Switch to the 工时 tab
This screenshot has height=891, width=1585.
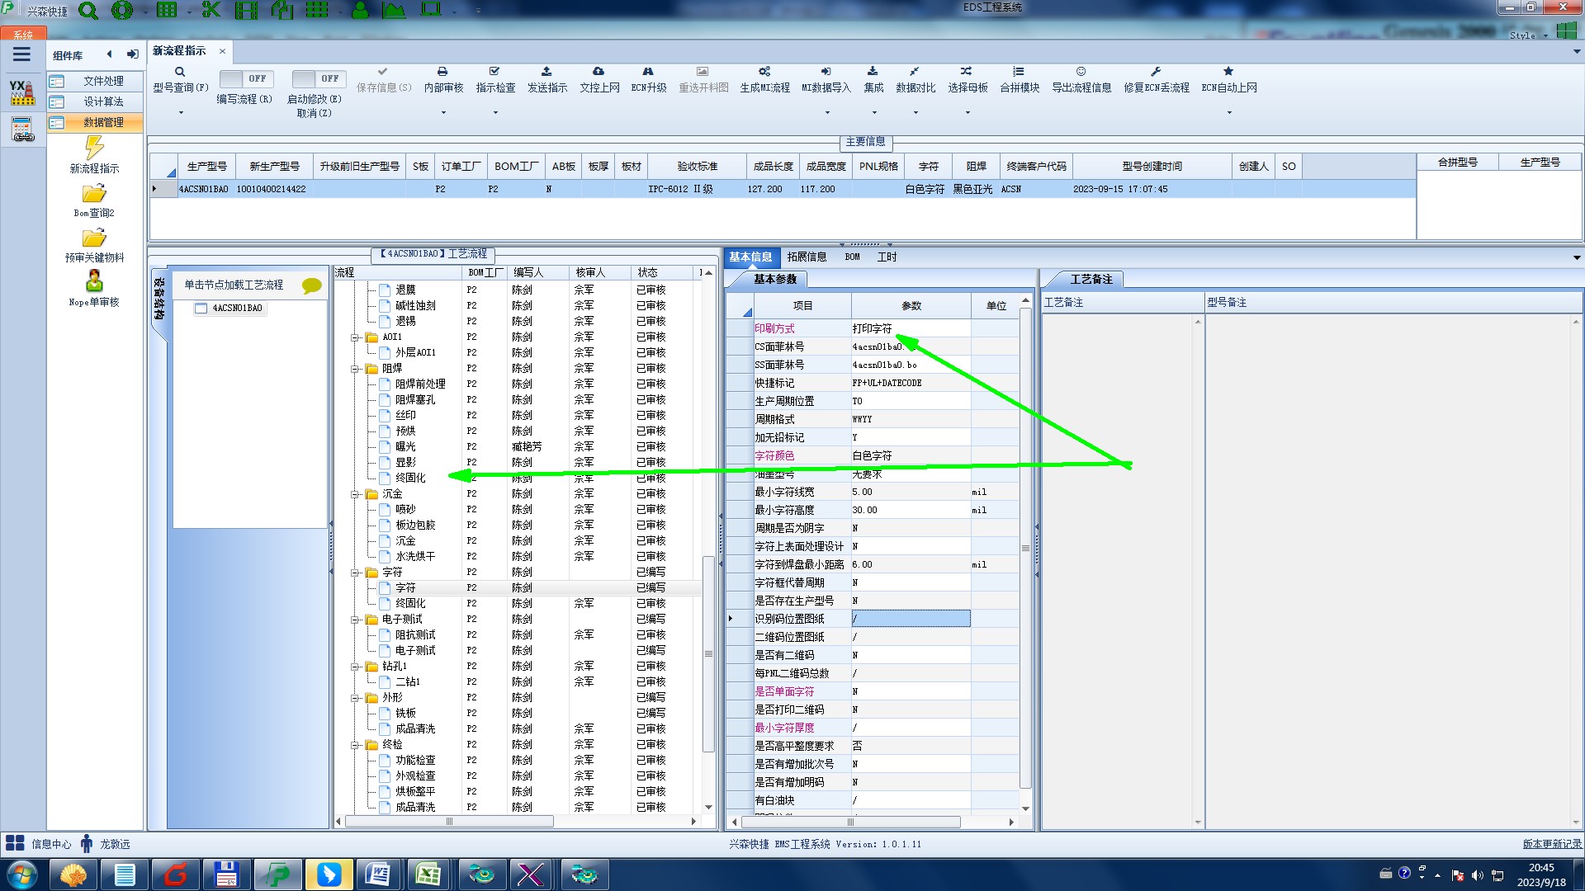coord(887,257)
